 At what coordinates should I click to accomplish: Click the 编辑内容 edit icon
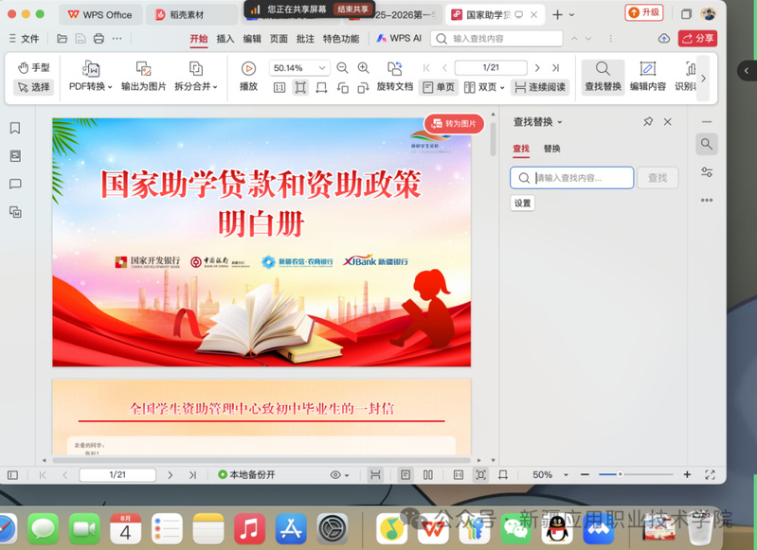(x=648, y=69)
